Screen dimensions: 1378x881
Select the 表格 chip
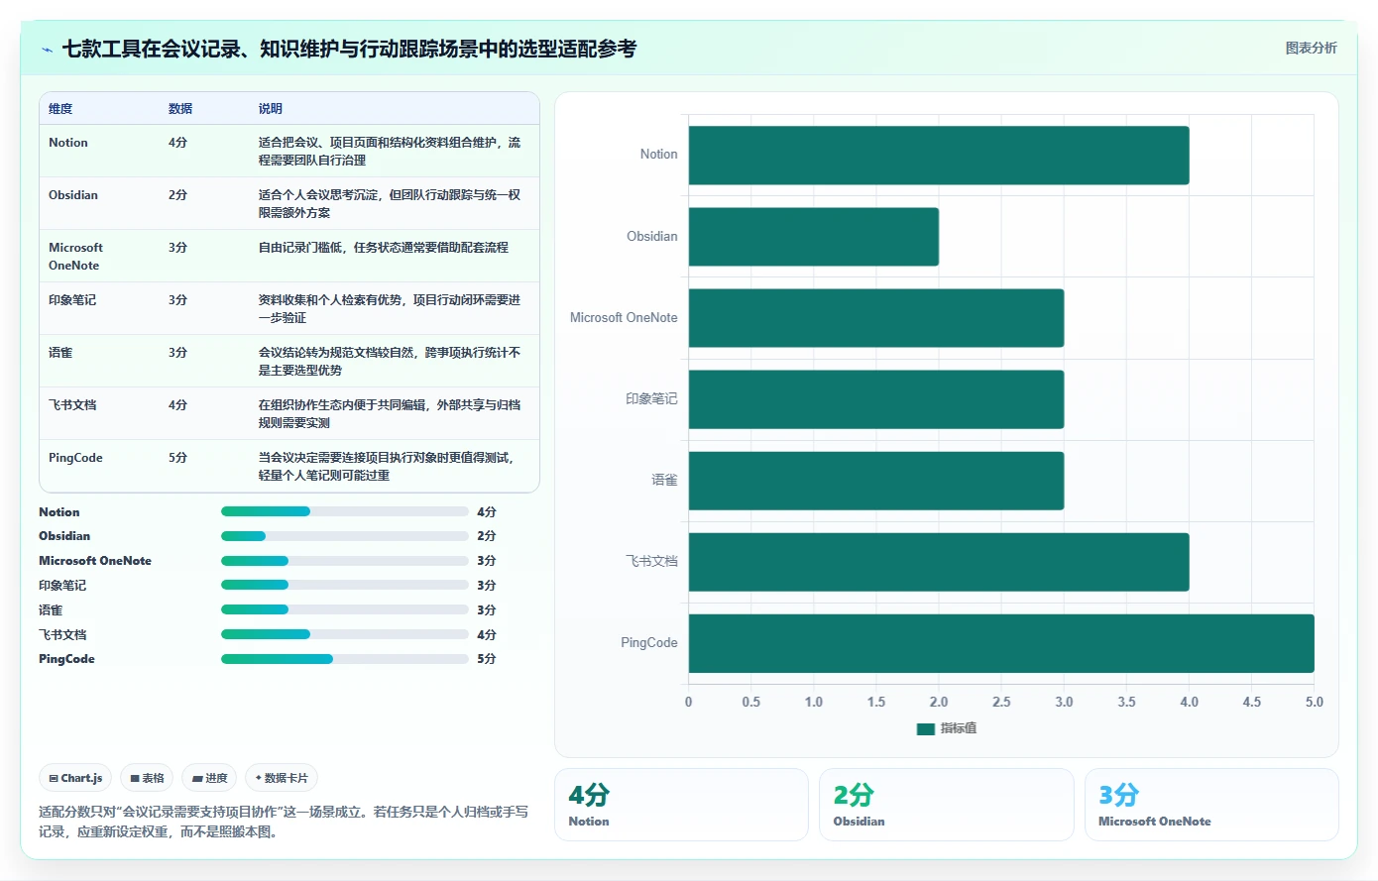point(147,778)
